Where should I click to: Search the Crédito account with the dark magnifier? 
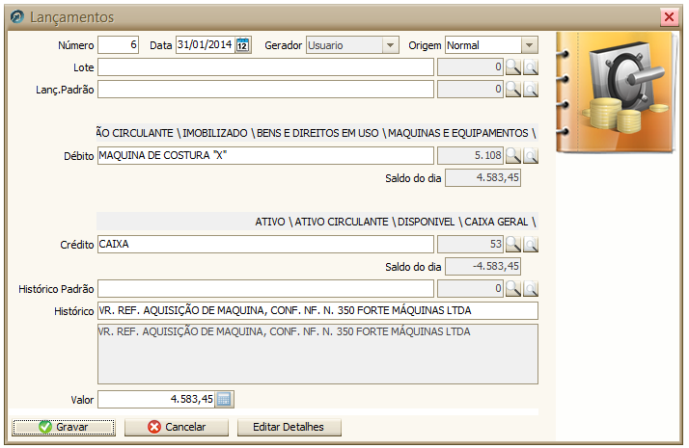pyautogui.click(x=512, y=244)
